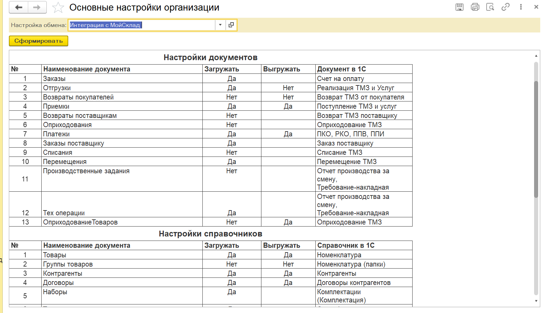This screenshot has width=545, height=313.
Task: Click the Документ в 1С column header
Action: [364, 69]
